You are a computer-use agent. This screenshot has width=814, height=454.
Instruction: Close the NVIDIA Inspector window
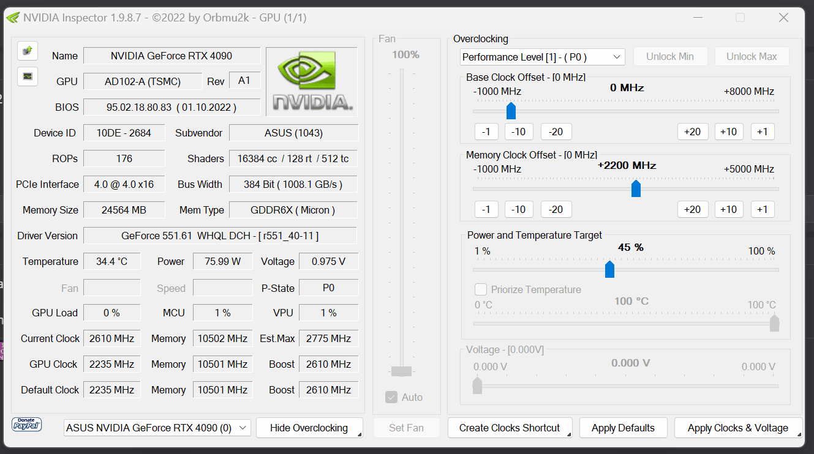[783, 18]
